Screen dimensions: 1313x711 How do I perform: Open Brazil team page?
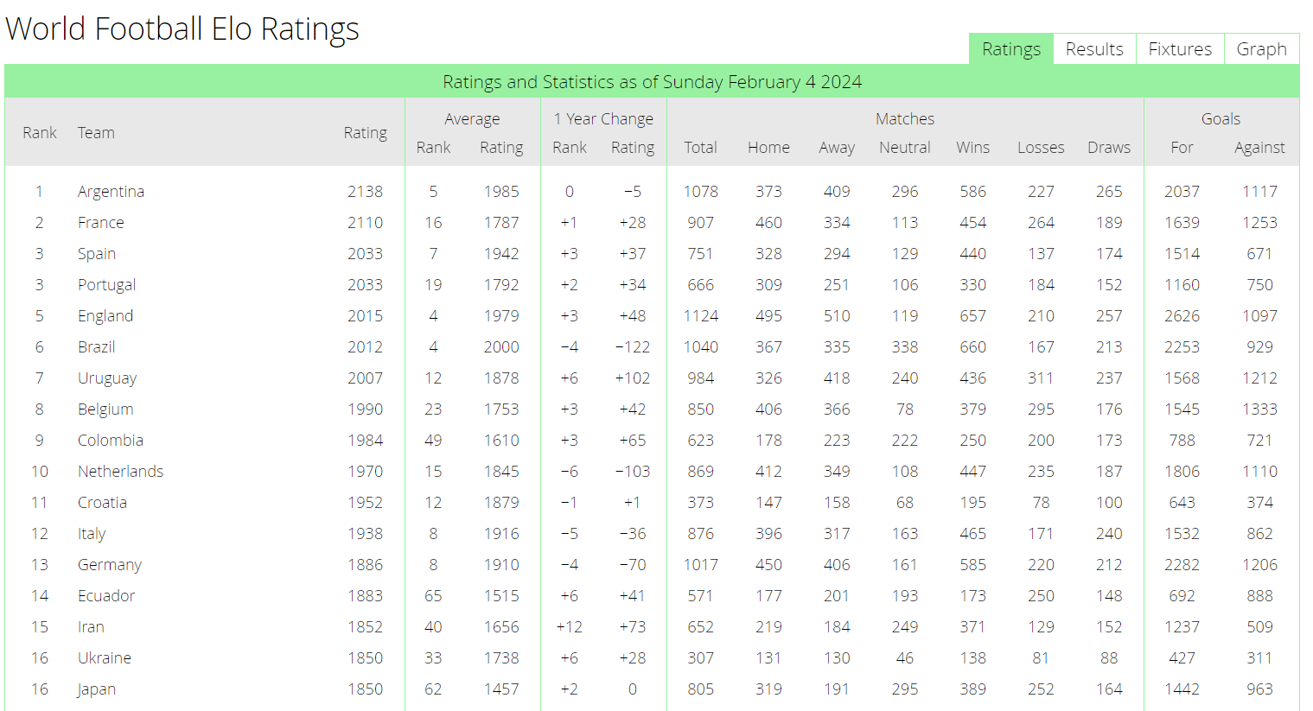pos(96,347)
